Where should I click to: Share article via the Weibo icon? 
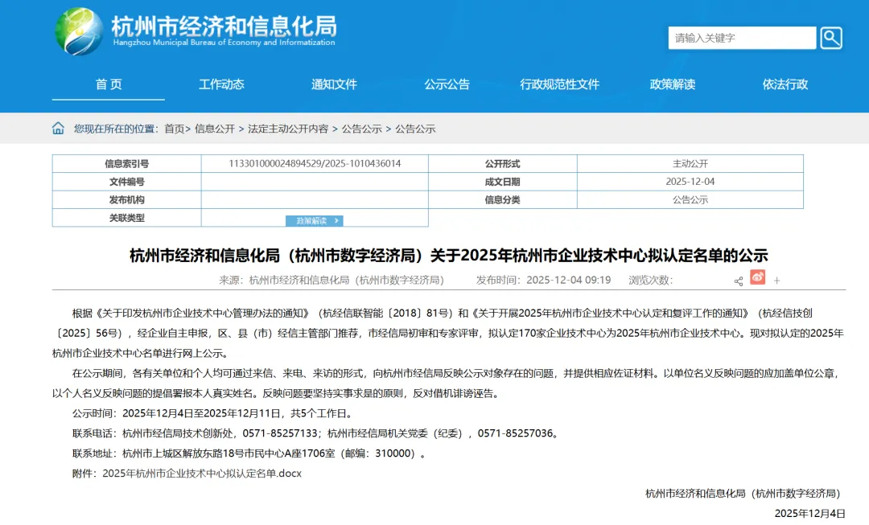(758, 277)
